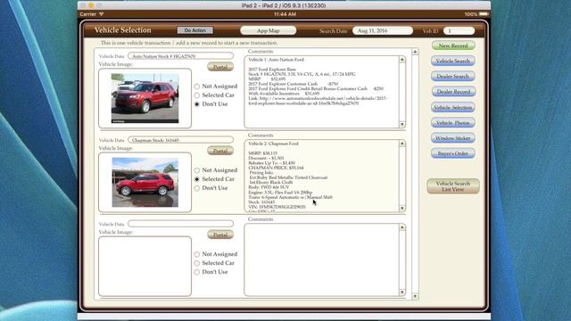This screenshot has width=571, height=321.
Task: Edit the Search Date field
Action: (383, 31)
